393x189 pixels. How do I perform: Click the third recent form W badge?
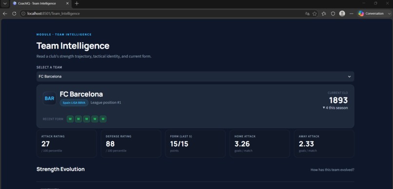tap(86, 119)
